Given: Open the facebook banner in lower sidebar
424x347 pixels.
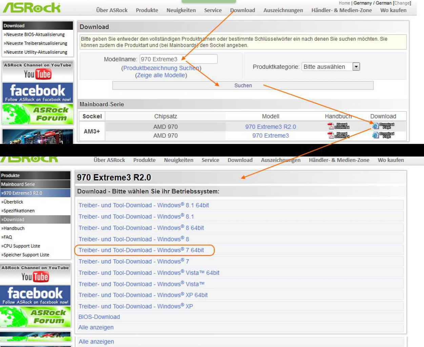Looking at the screenshot, I should (35, 295).
